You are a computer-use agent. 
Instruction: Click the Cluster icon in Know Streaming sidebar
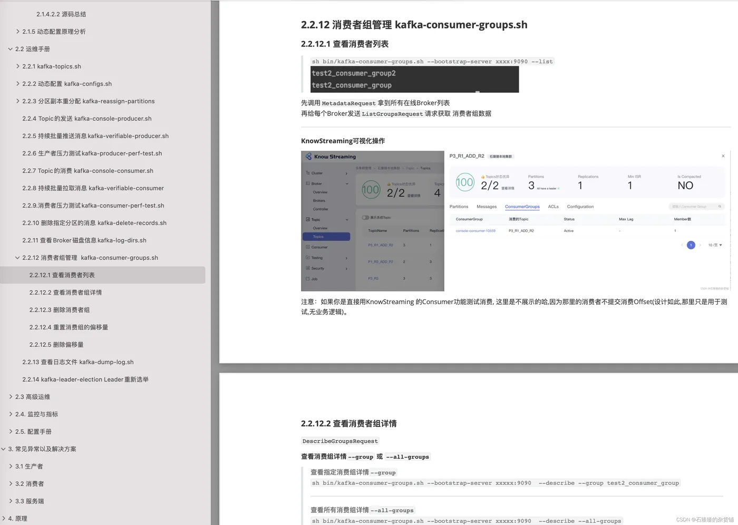click(x=308, y=173)
